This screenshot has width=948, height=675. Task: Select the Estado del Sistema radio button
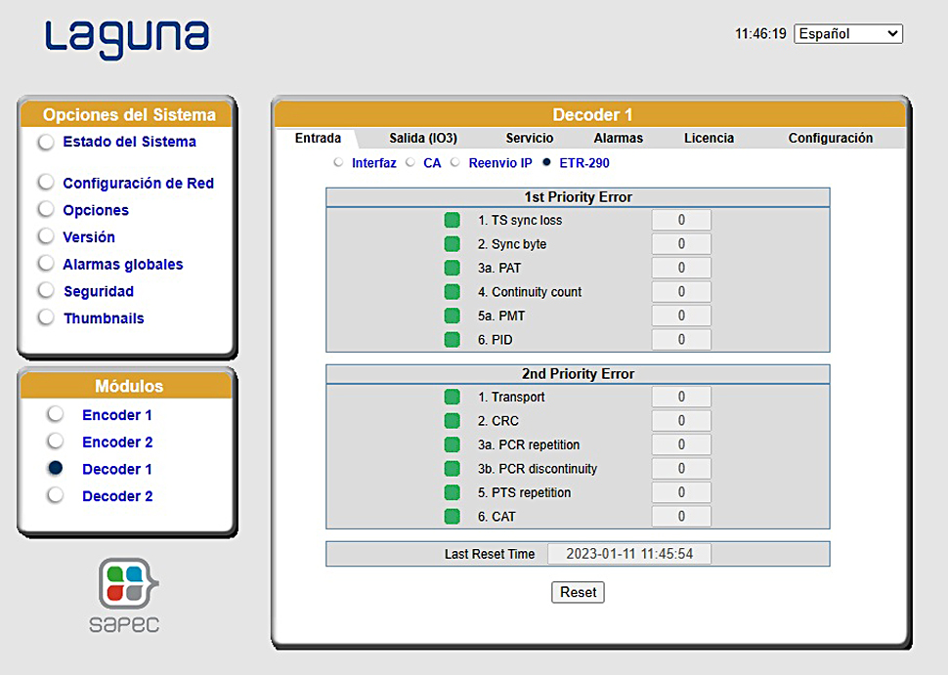coord(46,142)
